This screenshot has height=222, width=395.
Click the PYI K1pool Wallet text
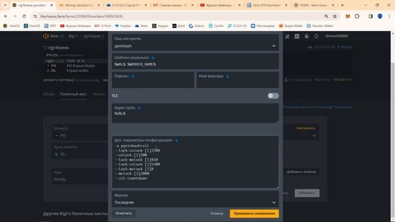[x=81, y=66]
